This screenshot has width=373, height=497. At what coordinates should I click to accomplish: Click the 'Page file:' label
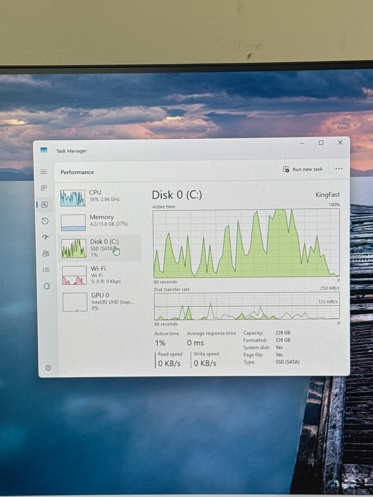point(253,355)
